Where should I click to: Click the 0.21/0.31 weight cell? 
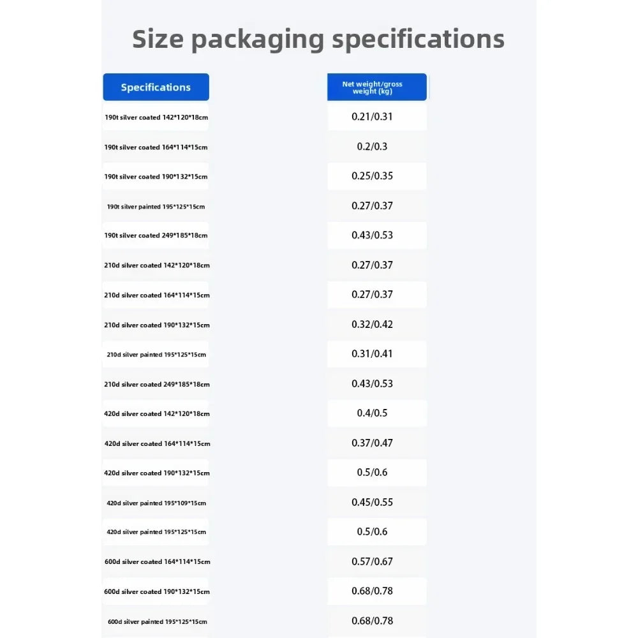click(377, 117)
